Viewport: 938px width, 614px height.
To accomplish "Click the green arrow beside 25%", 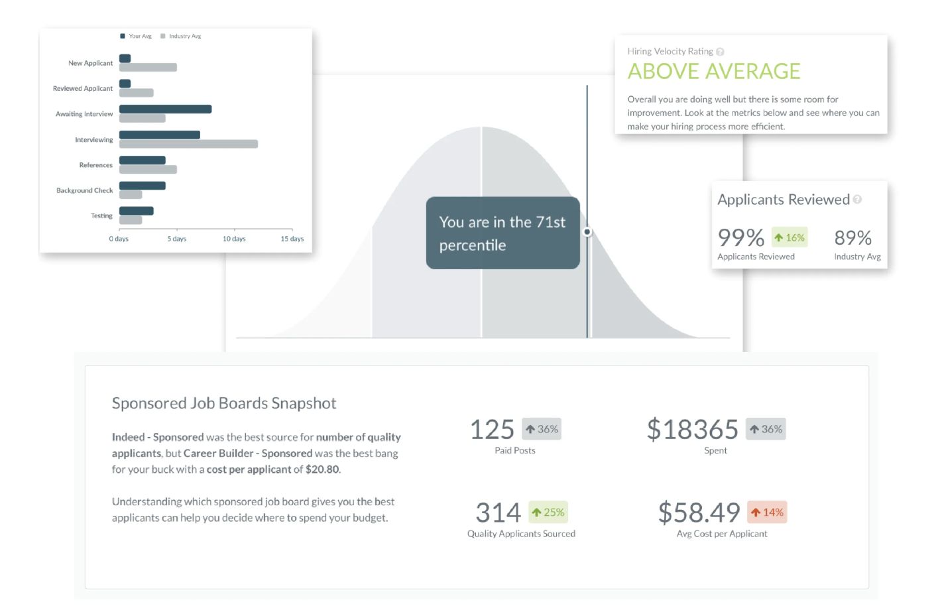I will (536, 513).
